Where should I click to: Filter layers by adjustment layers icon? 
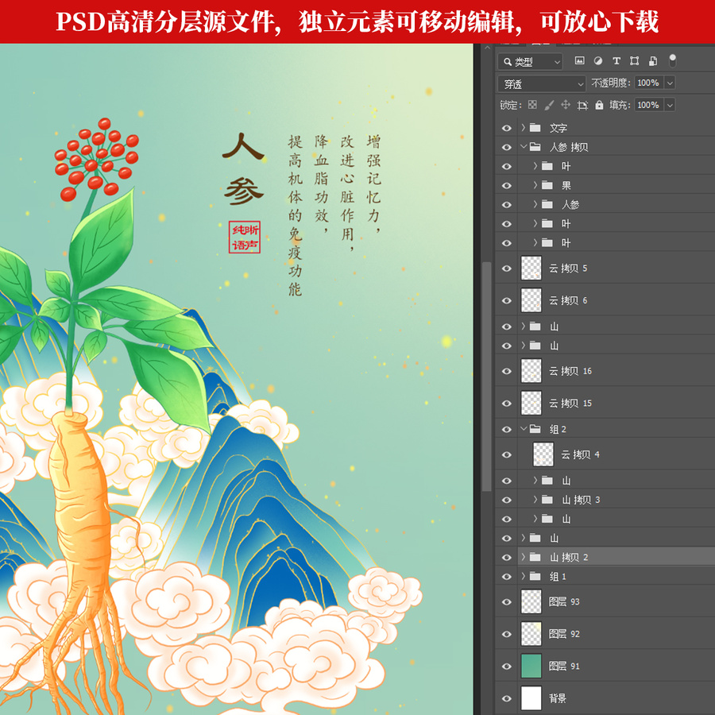[597, 60]
